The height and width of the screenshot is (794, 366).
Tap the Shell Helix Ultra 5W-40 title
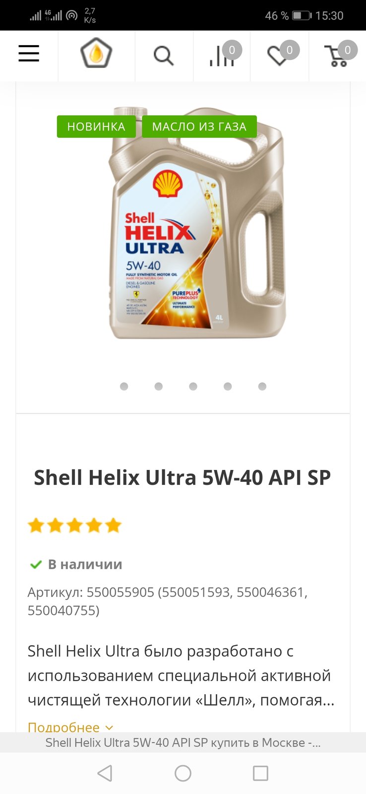183,477
